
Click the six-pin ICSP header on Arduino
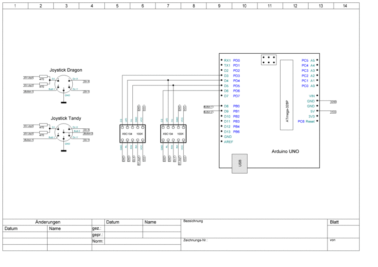[x=268, y=60]
